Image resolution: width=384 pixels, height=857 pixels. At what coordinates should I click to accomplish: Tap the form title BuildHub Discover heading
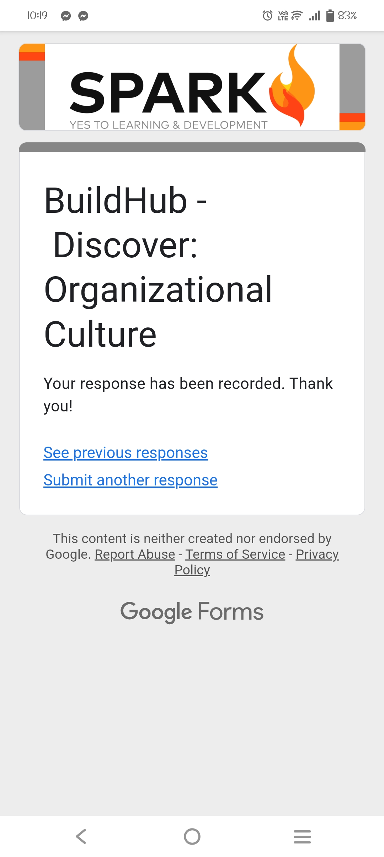158,267
